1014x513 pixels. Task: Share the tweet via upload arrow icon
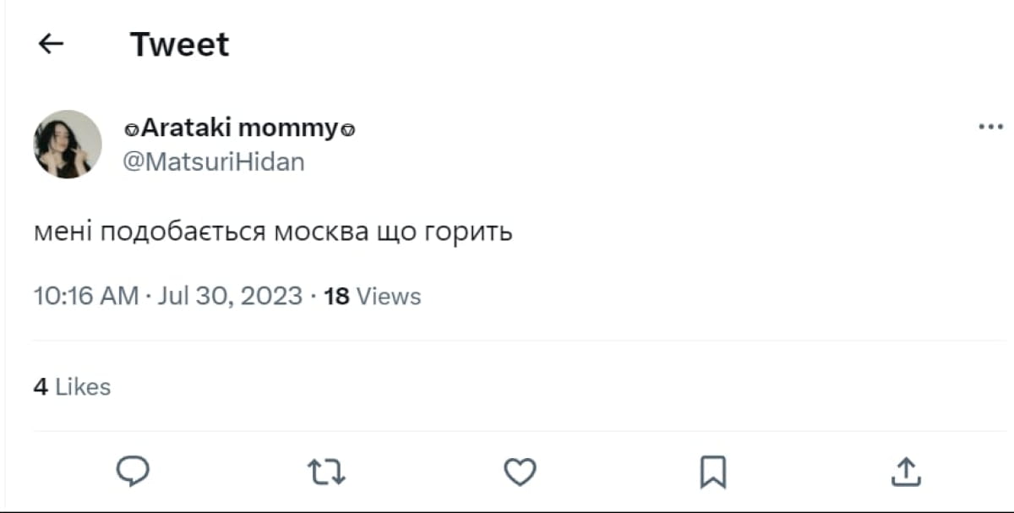point(906,472)
